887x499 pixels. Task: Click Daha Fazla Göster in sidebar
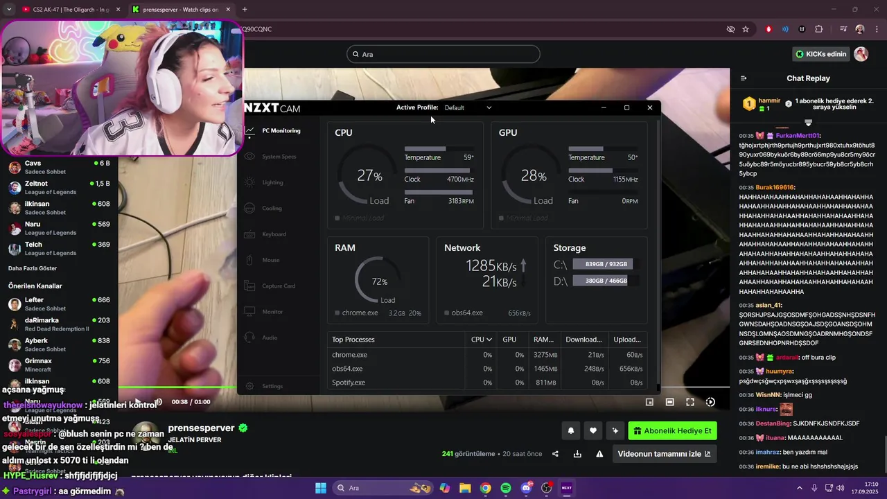(33, 268)
